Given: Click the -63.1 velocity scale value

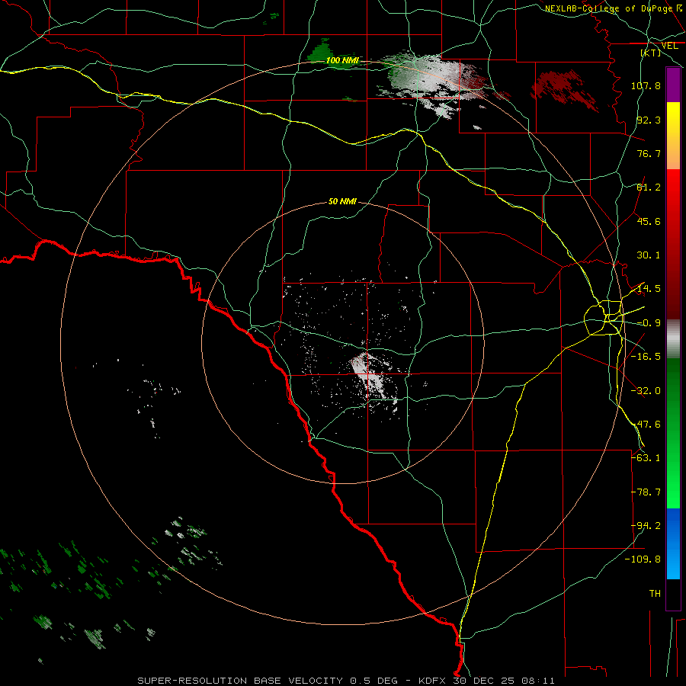Looking at the screenshot, I should pos(646,458).
